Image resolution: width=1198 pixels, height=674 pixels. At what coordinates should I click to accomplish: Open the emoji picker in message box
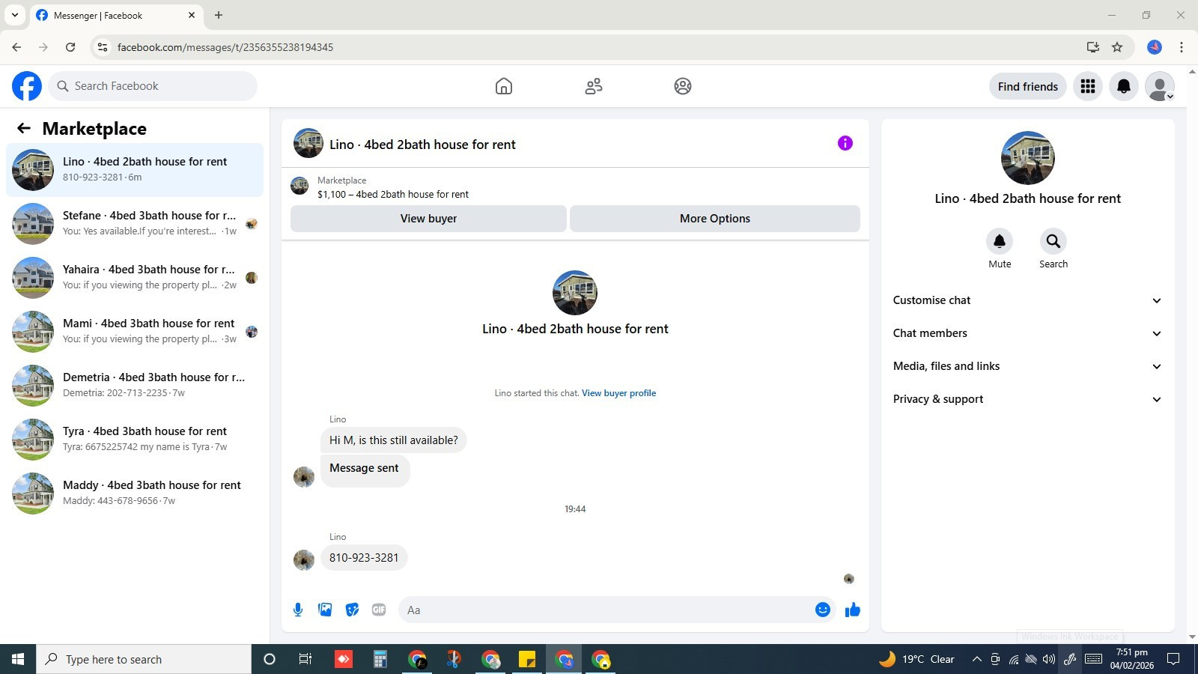point(823,610)
